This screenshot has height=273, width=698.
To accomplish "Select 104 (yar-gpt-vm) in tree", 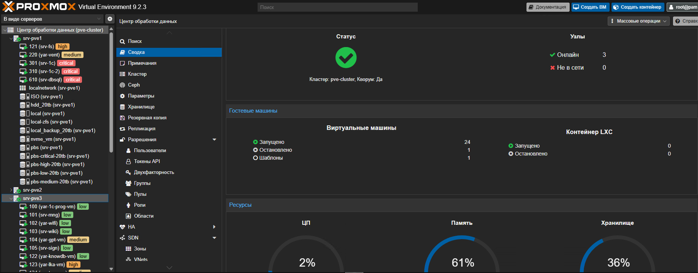I will (x=55, y=240).
